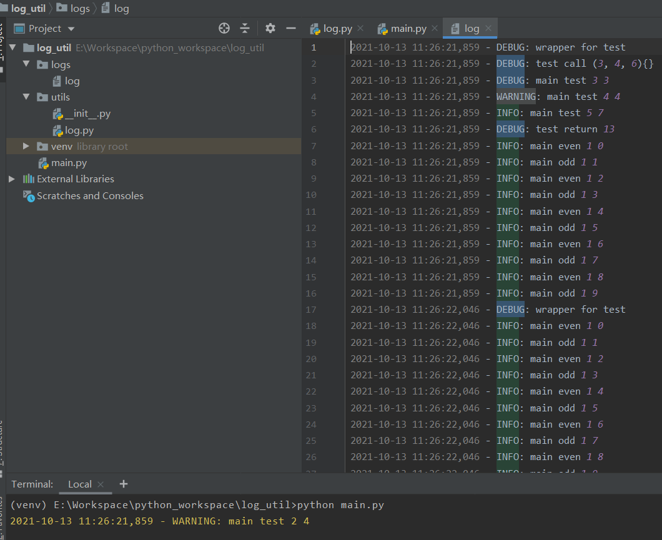Close the Local terminal session
The width and height of the screenshot is (662, 540).
[x=101, y=484]
